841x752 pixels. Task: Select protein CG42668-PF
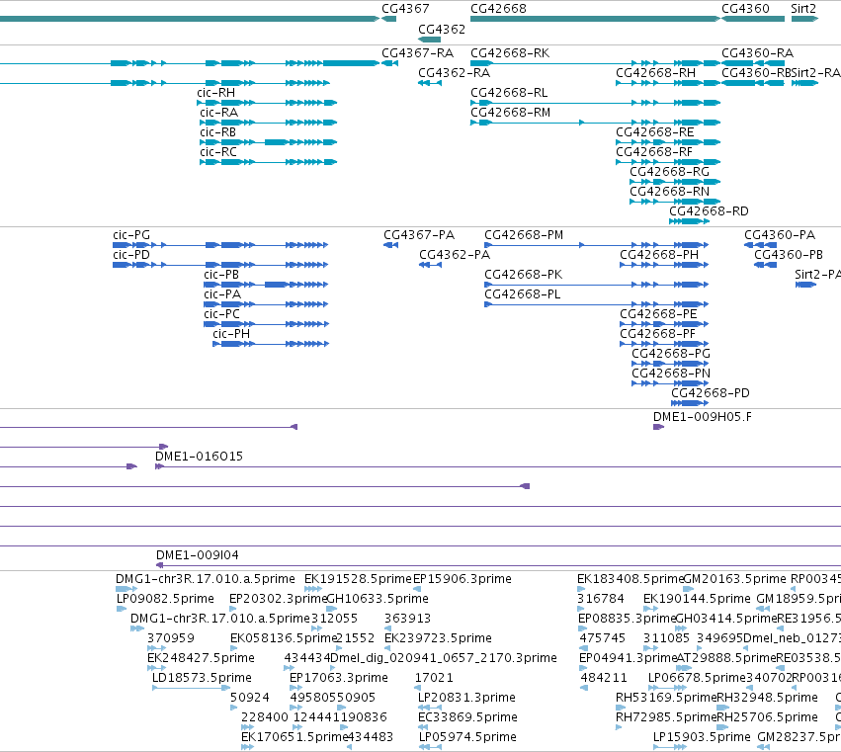[657, 334]
